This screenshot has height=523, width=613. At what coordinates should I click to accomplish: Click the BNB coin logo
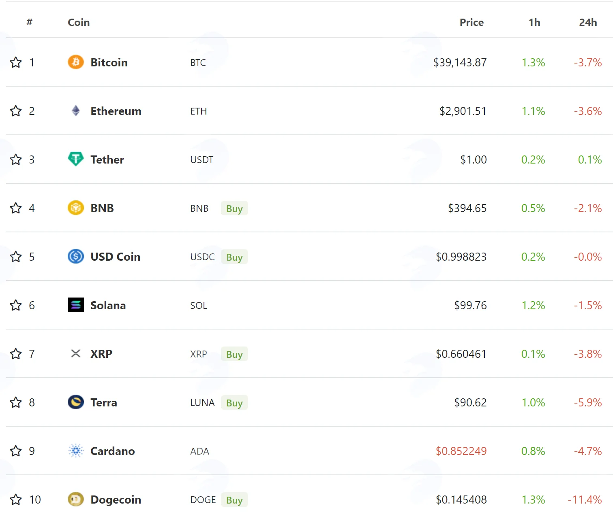click(75, 208)
